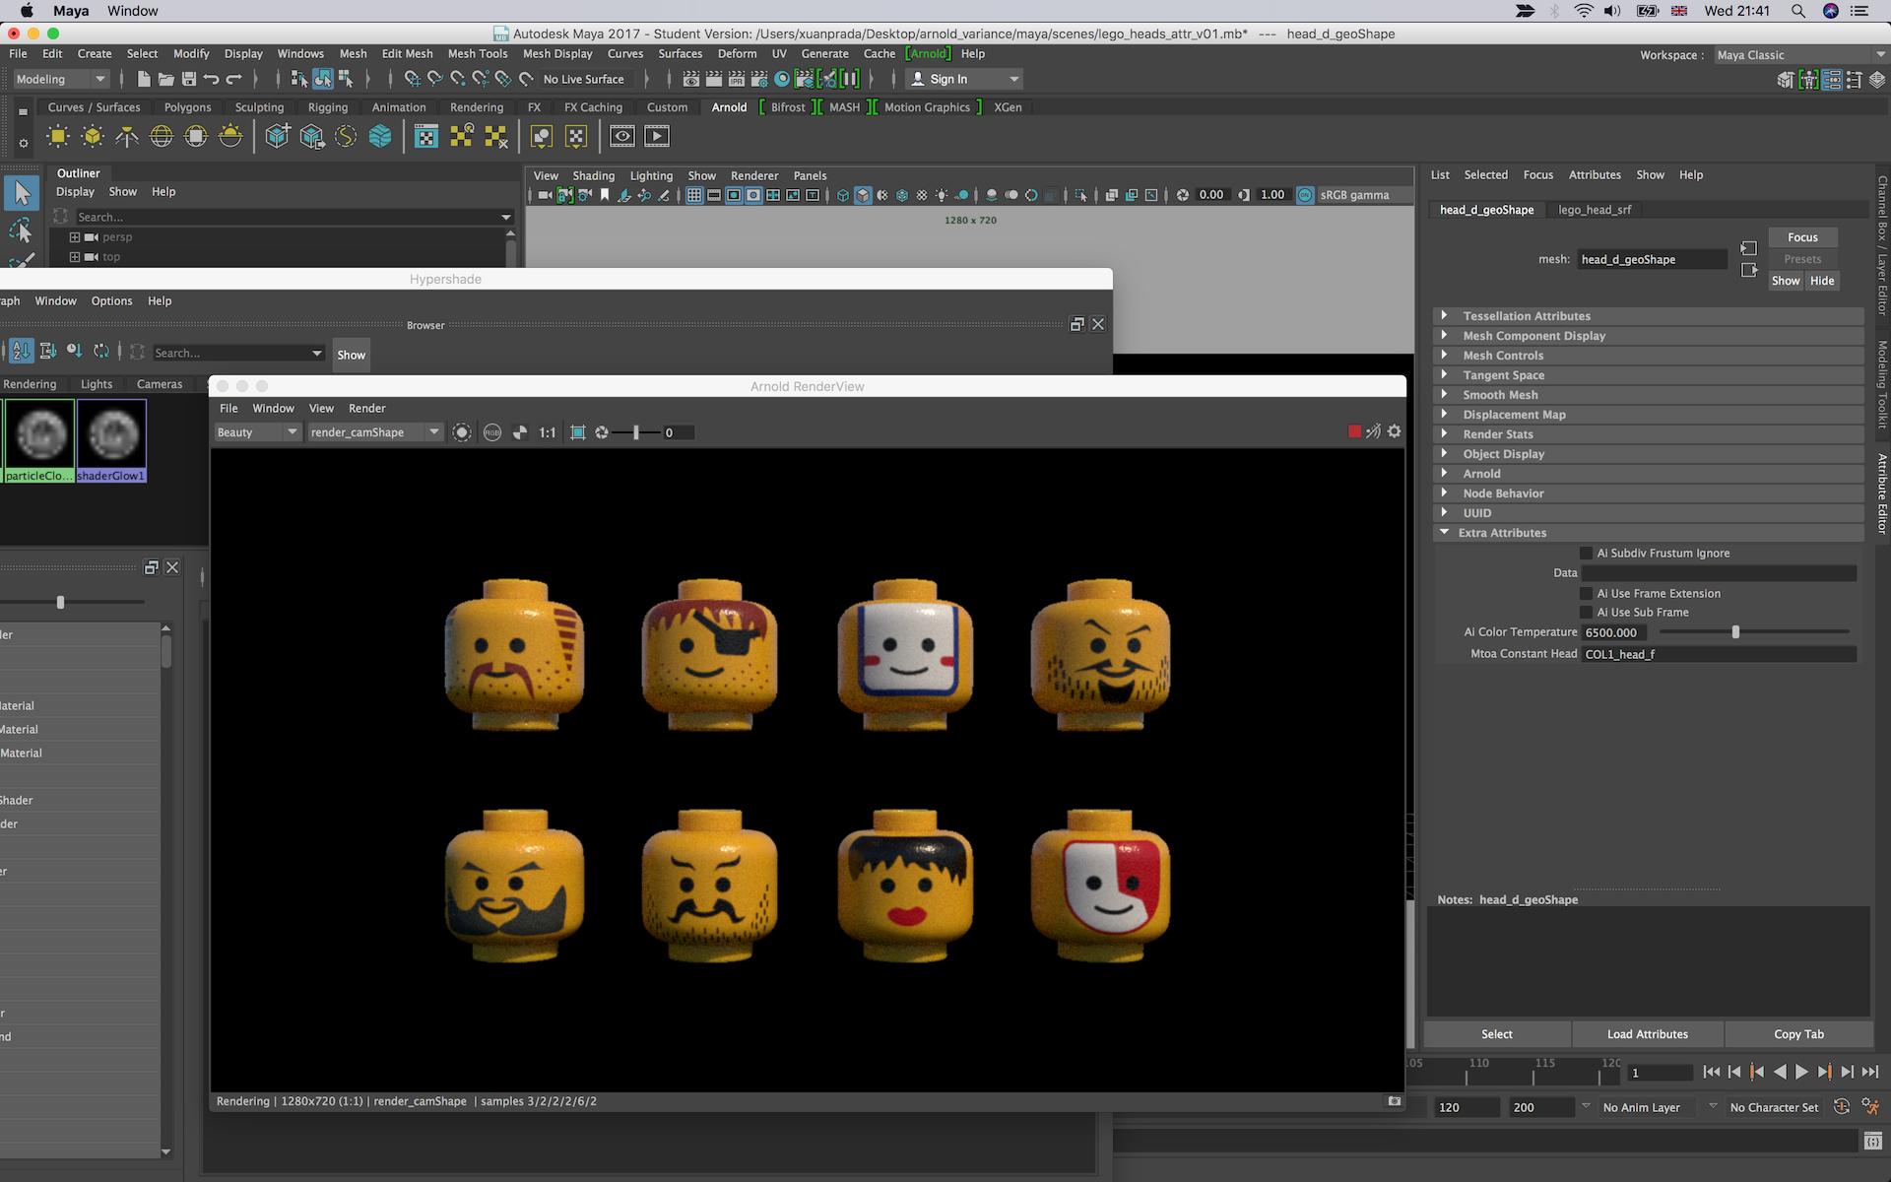Click the Arnold volume shelf icon
The width and height of the screenshot is (1891, 1182).
point(380,137)
